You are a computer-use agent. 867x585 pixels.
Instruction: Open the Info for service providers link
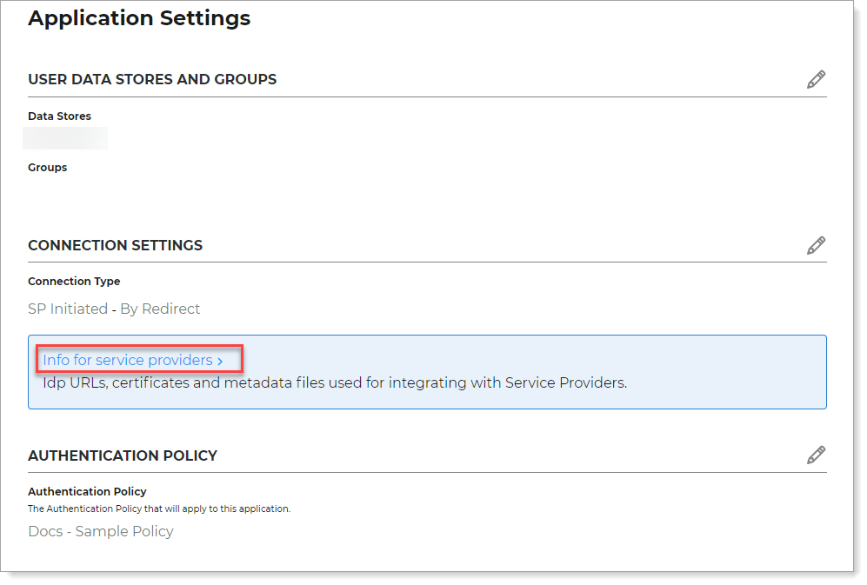pyautogui.click(x=128, y=360)
